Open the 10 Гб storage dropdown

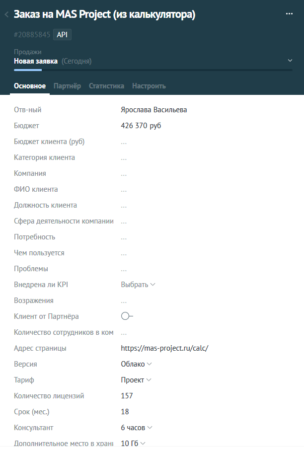[x=133, y=444]
